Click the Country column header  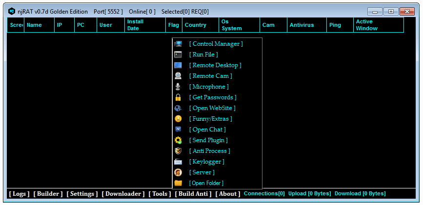click(201, 25)
